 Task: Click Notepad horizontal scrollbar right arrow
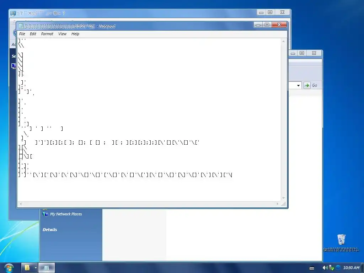(278, 204)
